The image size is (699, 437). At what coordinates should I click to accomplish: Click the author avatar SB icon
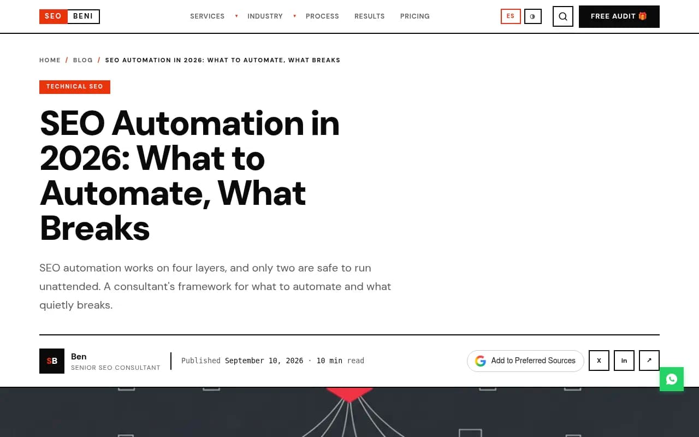tap(52, 361)
